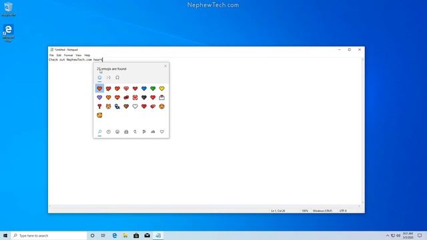Open the taskbar clock and date

pyautogui.click(x=408, y=235)
